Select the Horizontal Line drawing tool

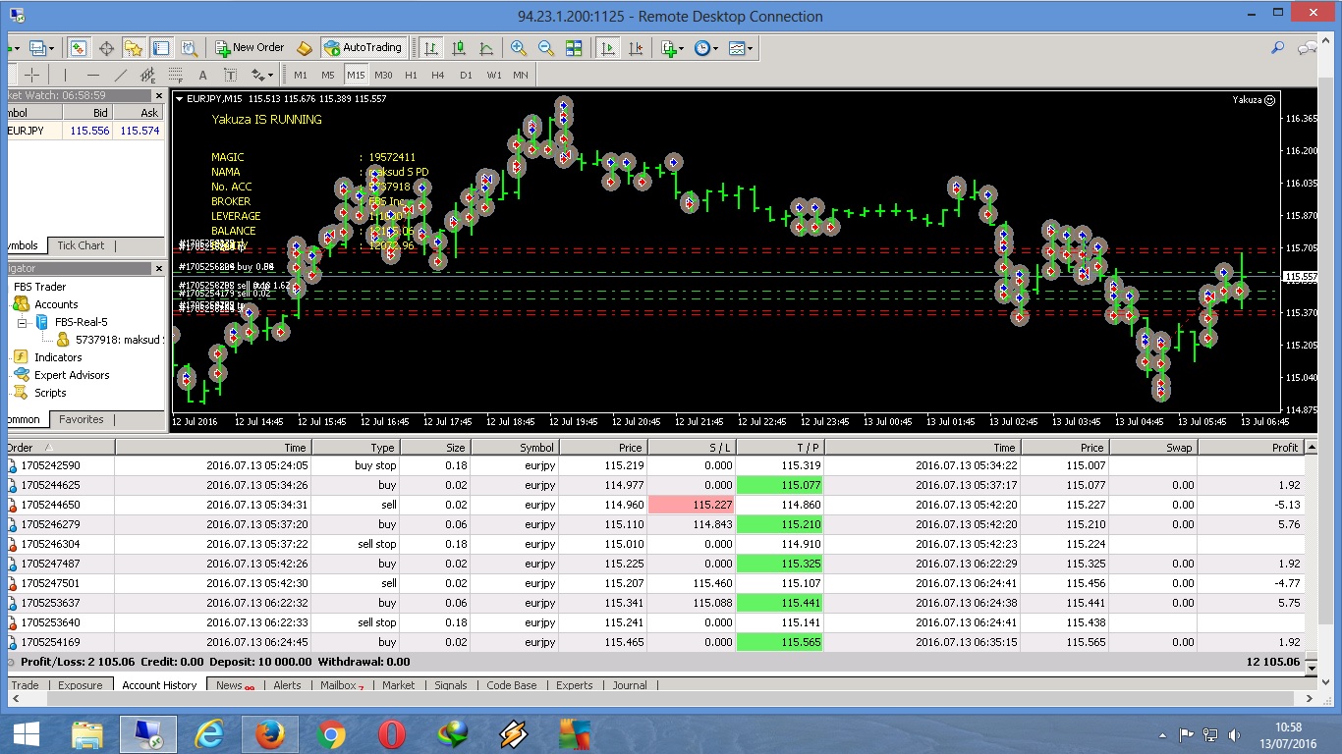(x=93, y=75)
